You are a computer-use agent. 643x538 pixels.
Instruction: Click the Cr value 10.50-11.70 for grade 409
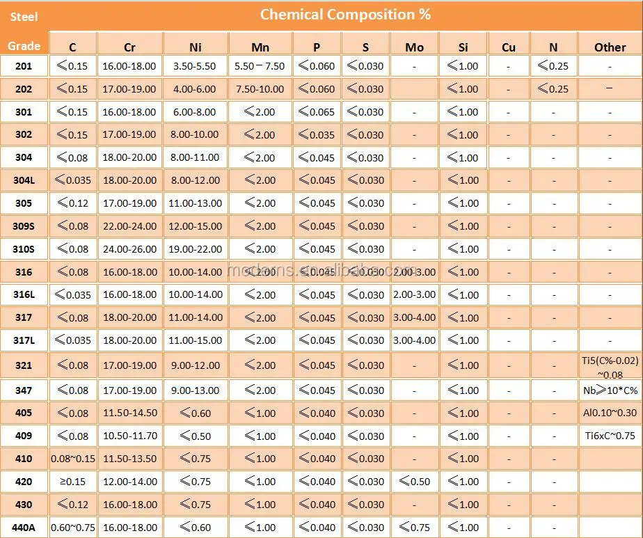pyautogui.click(x=129, y=436)
